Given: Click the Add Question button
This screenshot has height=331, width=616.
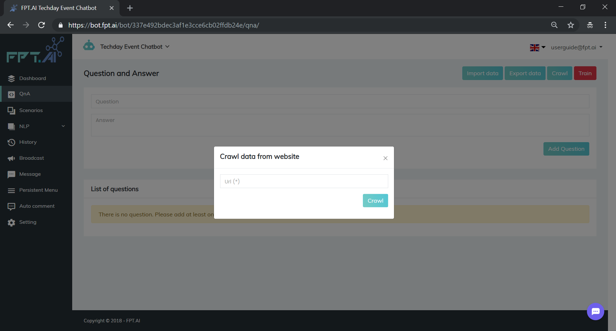Looking at the screenshot, I should 566,149.
